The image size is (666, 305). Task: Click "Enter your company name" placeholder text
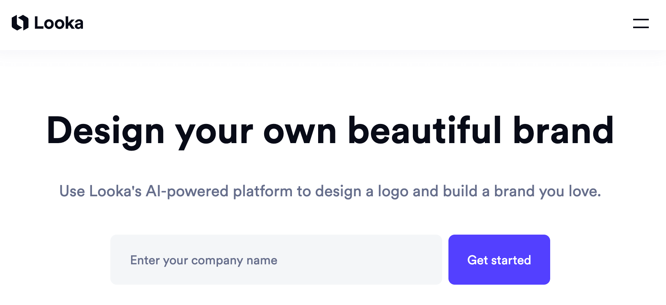pos(204,260)
